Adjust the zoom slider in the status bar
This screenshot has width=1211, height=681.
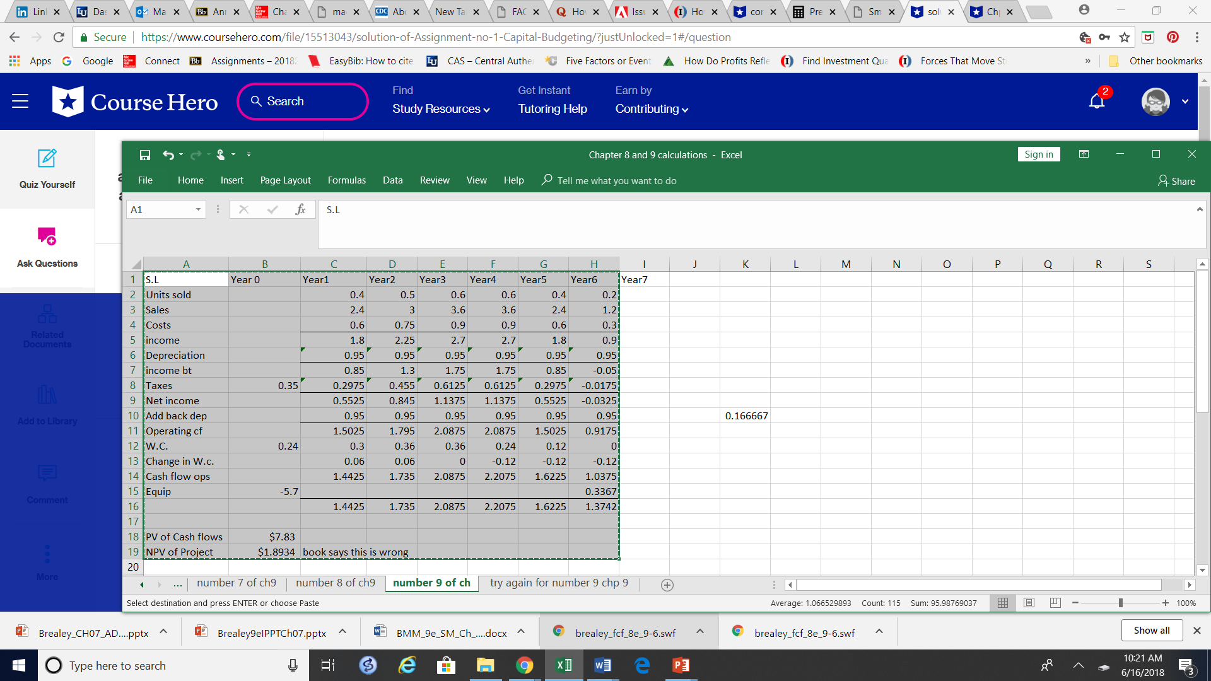(1121, 603)
